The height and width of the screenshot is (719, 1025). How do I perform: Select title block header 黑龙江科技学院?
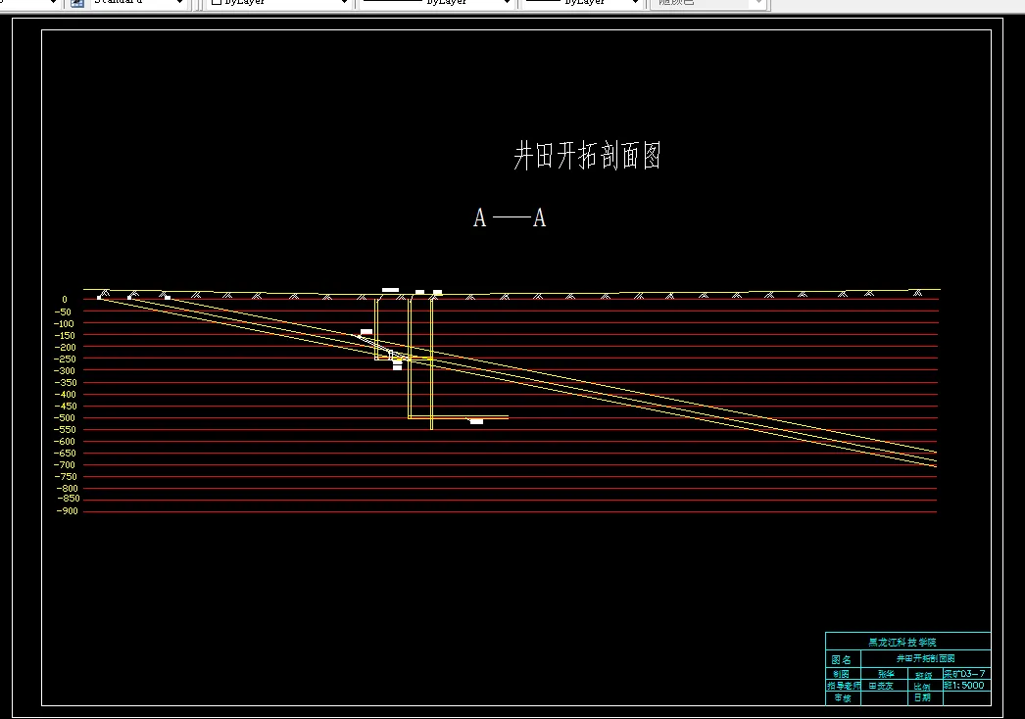pos(903,642)
